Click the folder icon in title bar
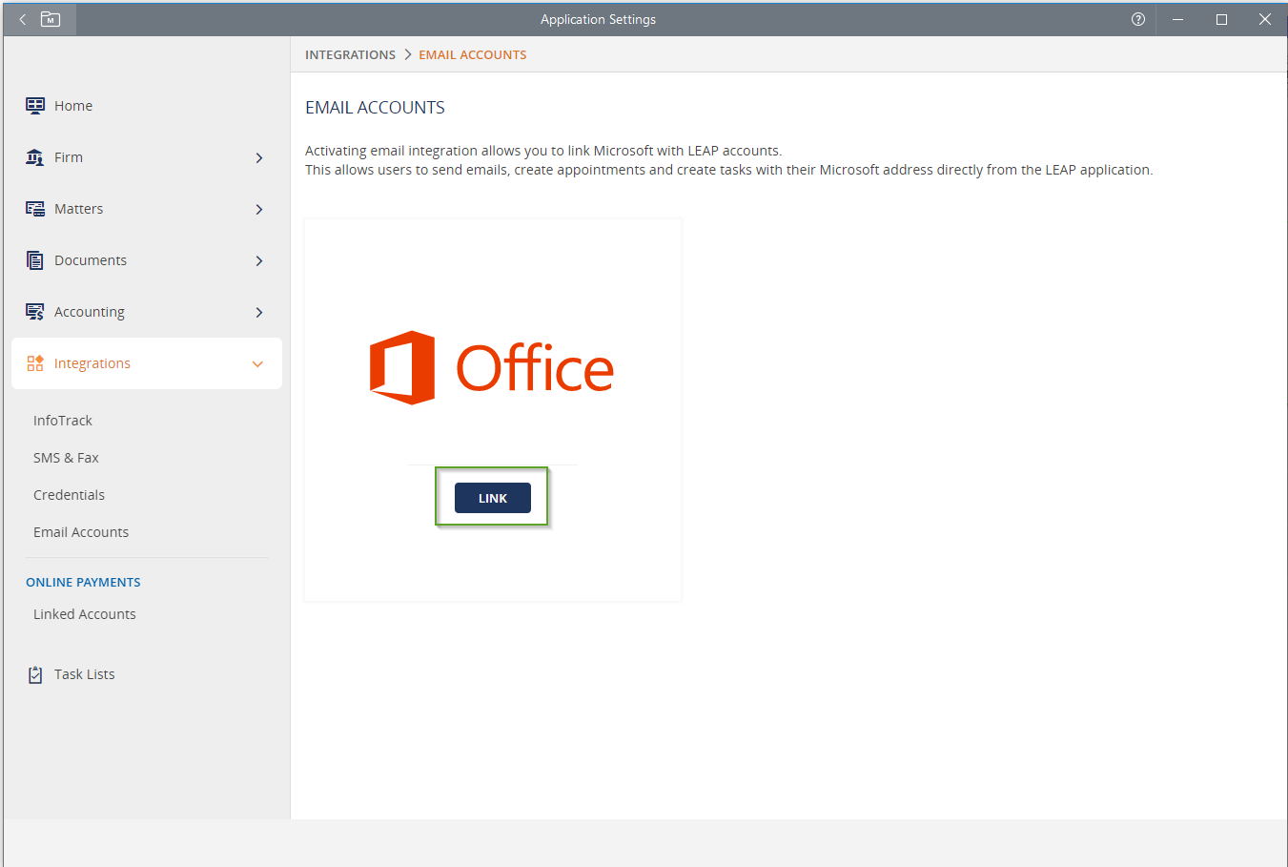Screen dimensions: 1288x867 pyautogui.click(x=51, y=19)
